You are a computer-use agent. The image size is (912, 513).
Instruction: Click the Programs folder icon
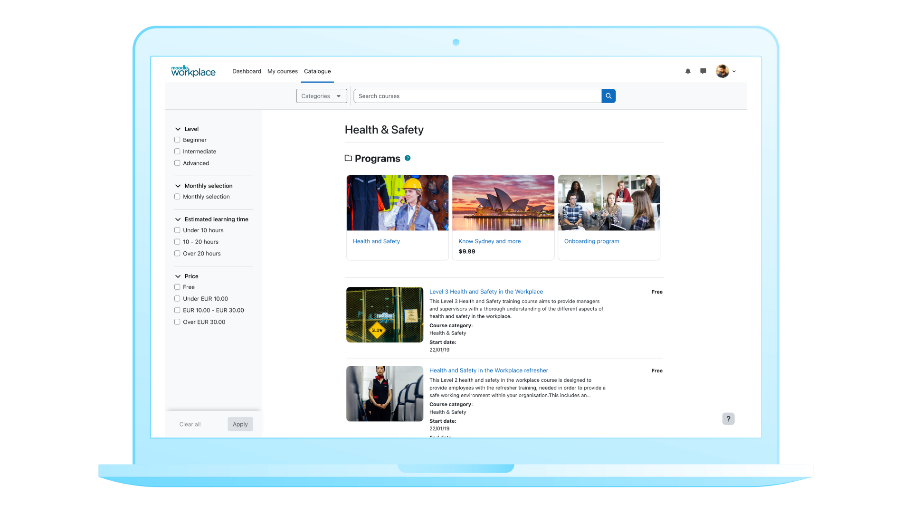tap(348, 158)
